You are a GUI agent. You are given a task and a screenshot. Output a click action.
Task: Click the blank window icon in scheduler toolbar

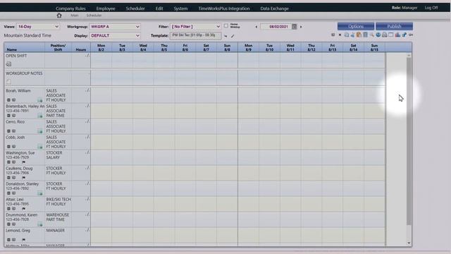tap(391, 35)
